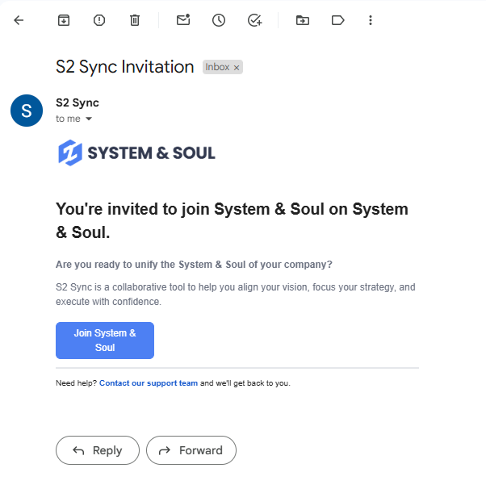Click the S2 Sync sender name

(x=78, y=102)
